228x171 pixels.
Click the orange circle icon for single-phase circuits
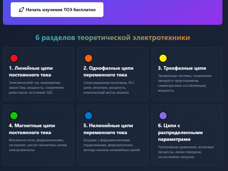point(88,58)
